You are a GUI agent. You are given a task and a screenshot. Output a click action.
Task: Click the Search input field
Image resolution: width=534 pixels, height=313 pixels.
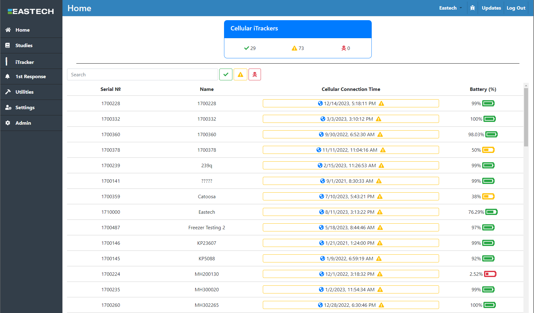pyautogui.click(x=142, y=75)
